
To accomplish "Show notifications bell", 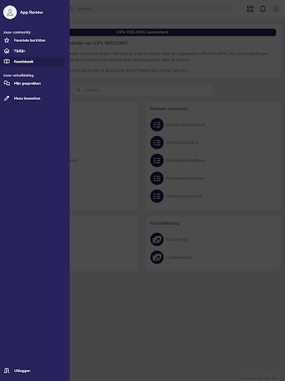I will point(263,9).
